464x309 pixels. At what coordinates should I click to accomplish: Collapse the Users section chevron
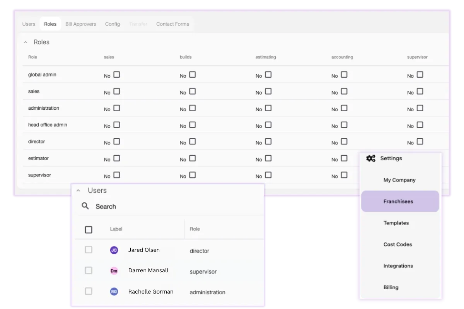(78, 190)
